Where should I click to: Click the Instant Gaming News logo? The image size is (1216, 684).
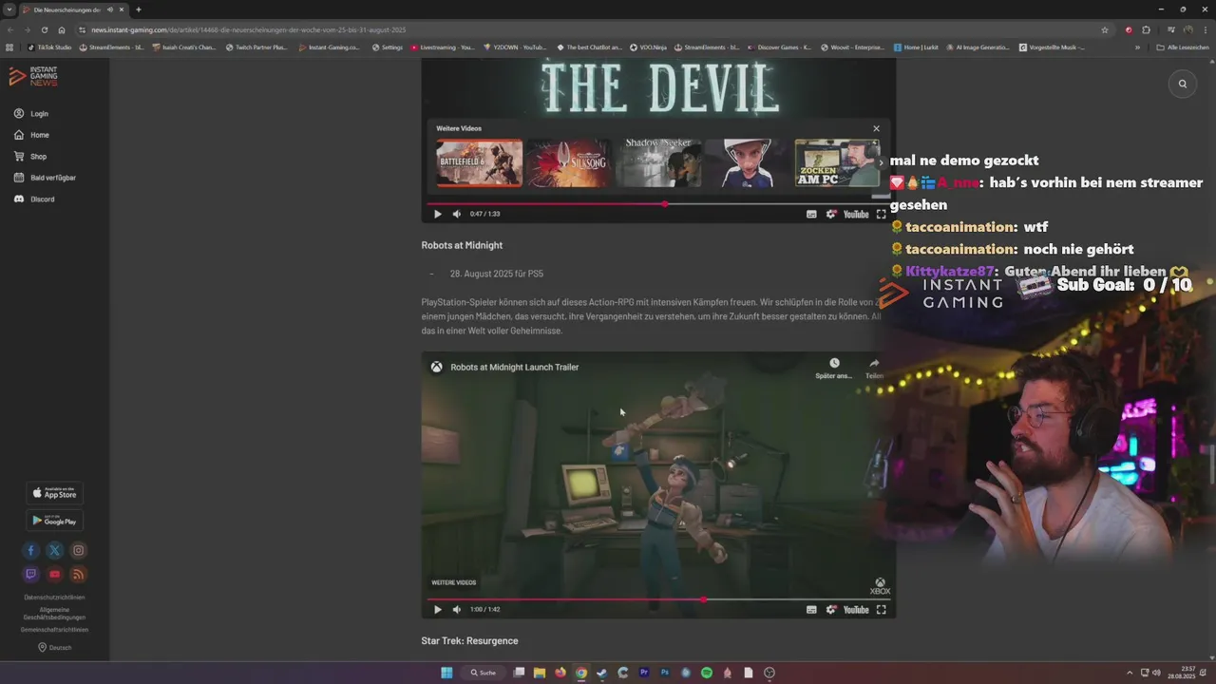click(x=33, y=77)
